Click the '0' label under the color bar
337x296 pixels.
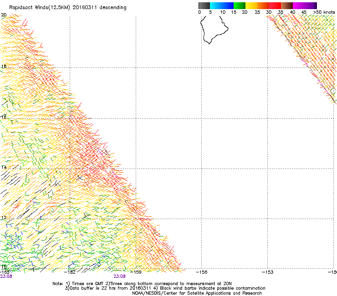pyautogui.click(x=199, y=12)
